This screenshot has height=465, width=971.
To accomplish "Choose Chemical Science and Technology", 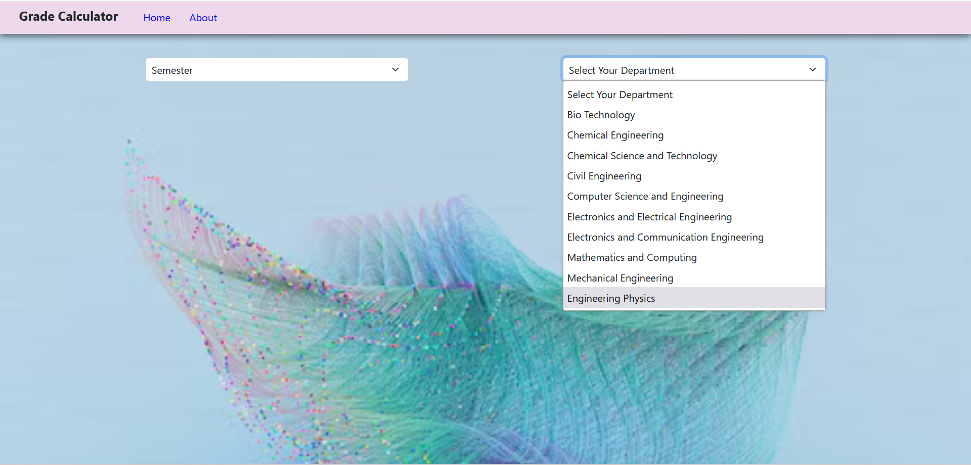I will point(642,156).
